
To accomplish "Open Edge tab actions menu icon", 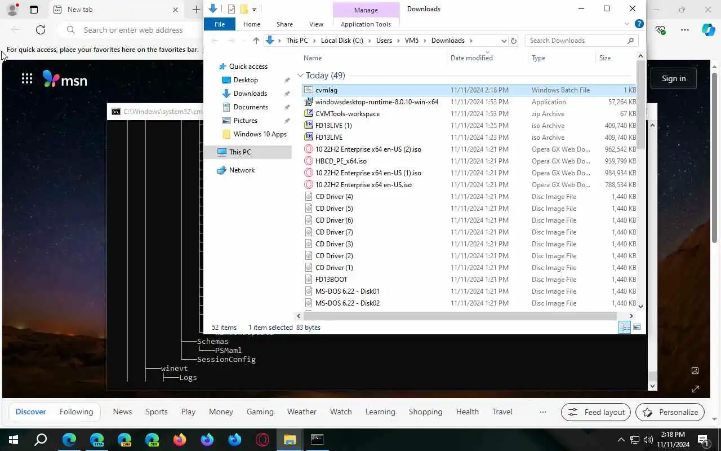I will 34,10.
